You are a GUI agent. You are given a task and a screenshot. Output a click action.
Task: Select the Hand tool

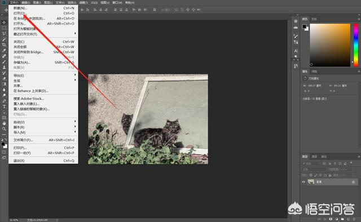click(4, 123)
